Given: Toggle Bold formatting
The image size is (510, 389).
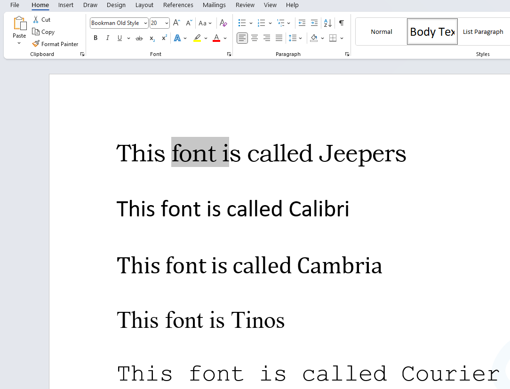Looking at the screenshot, I should [x=96, y=38].
